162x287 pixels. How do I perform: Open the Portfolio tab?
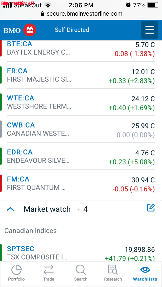pos(16,273)
